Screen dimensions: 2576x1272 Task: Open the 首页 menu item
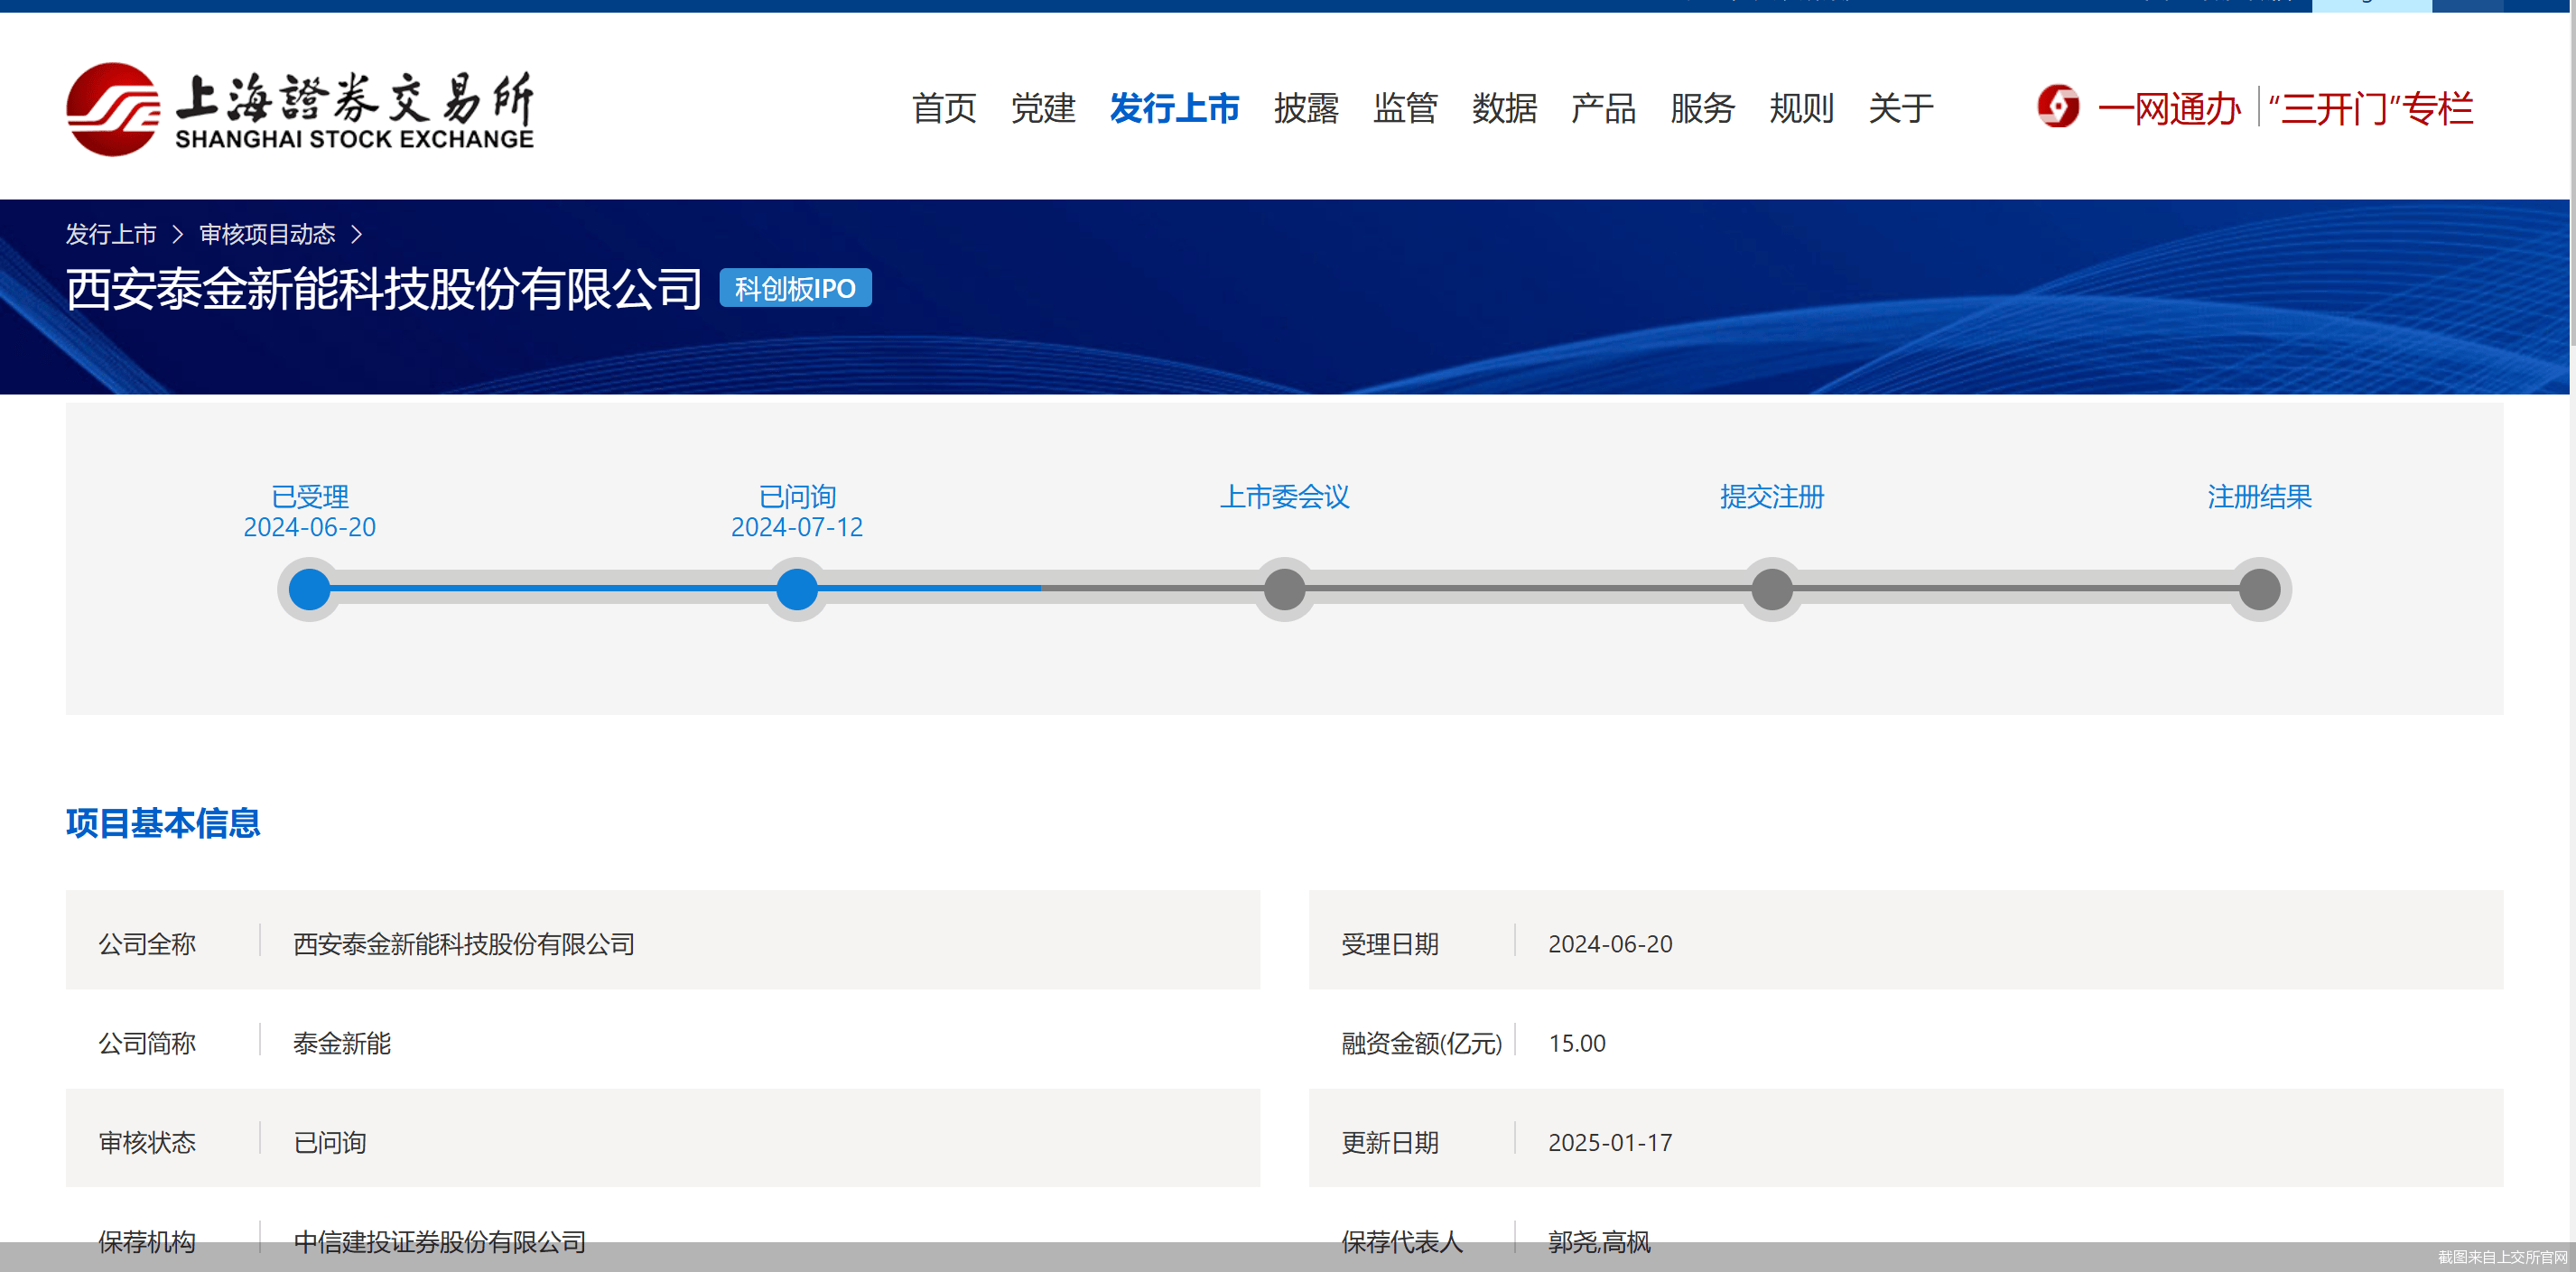click(x=944, y=108)
